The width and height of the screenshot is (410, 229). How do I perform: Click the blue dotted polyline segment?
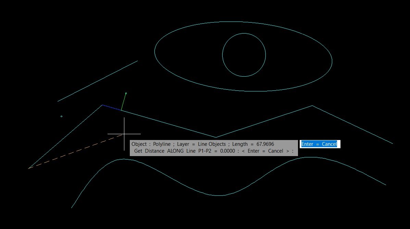(x=112, y=108)
